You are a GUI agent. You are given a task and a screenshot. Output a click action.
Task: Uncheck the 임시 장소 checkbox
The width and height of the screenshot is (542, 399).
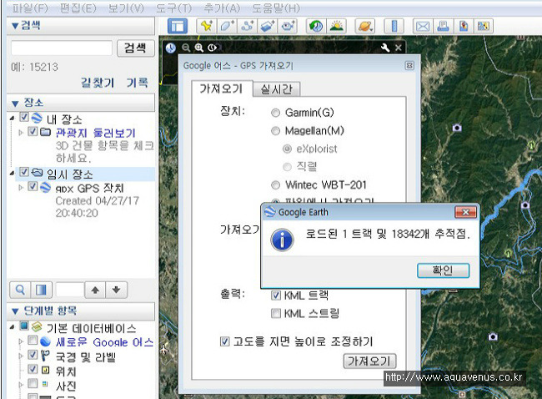click(24, 172)
